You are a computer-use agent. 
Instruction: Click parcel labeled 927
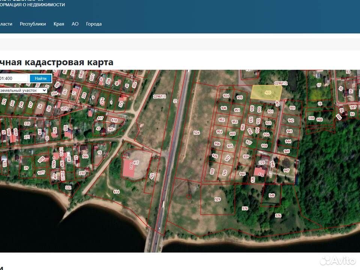[x=228, y=158]
